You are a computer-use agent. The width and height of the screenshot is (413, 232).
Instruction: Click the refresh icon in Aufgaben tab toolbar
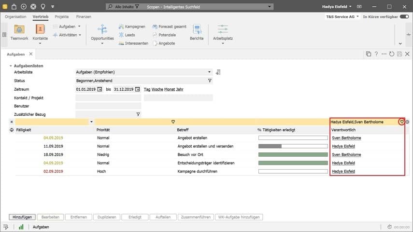tap(392, 54)
